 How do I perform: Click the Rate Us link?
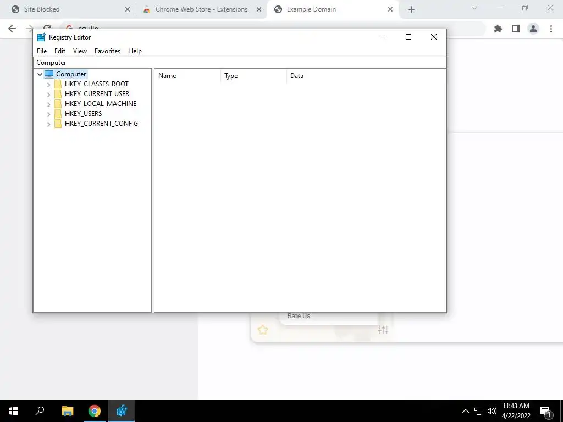click(299, 316)
